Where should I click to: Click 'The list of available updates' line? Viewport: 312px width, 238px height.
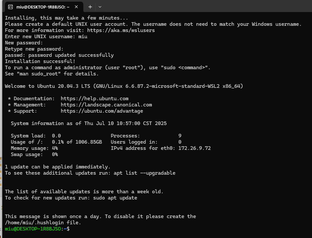point(84,192)
